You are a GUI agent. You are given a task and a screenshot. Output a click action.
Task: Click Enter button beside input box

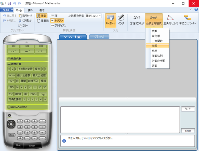pos(188,130)
